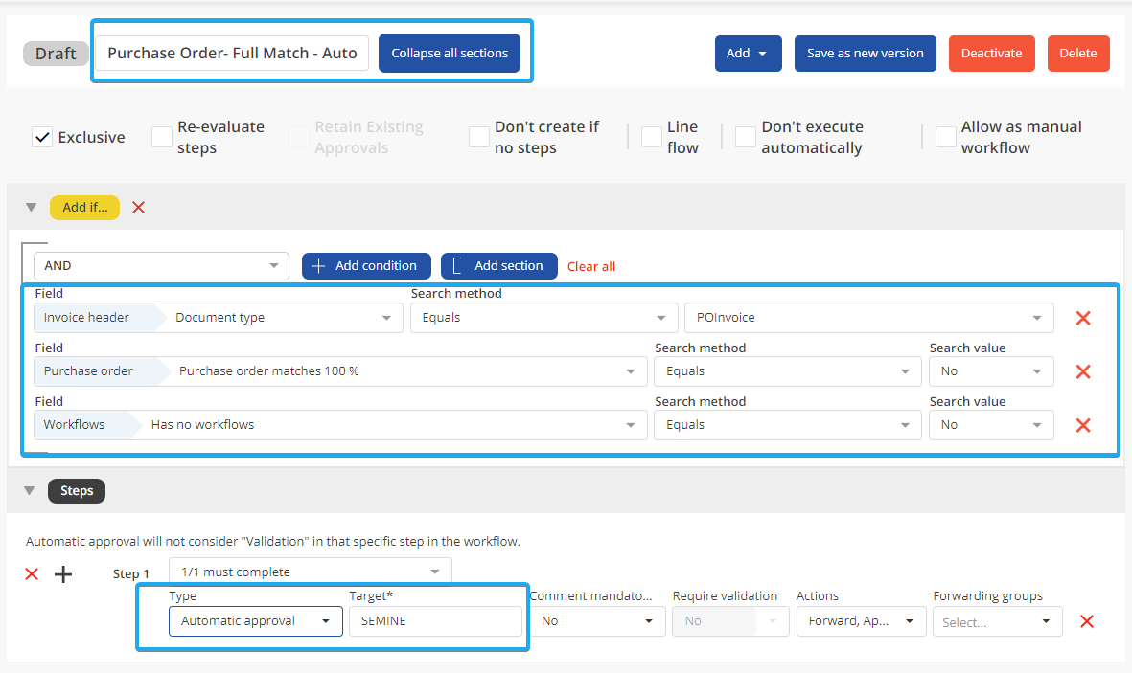
Task: Delete the SEMINE automatic approval row
Action: pos(1087,621)
